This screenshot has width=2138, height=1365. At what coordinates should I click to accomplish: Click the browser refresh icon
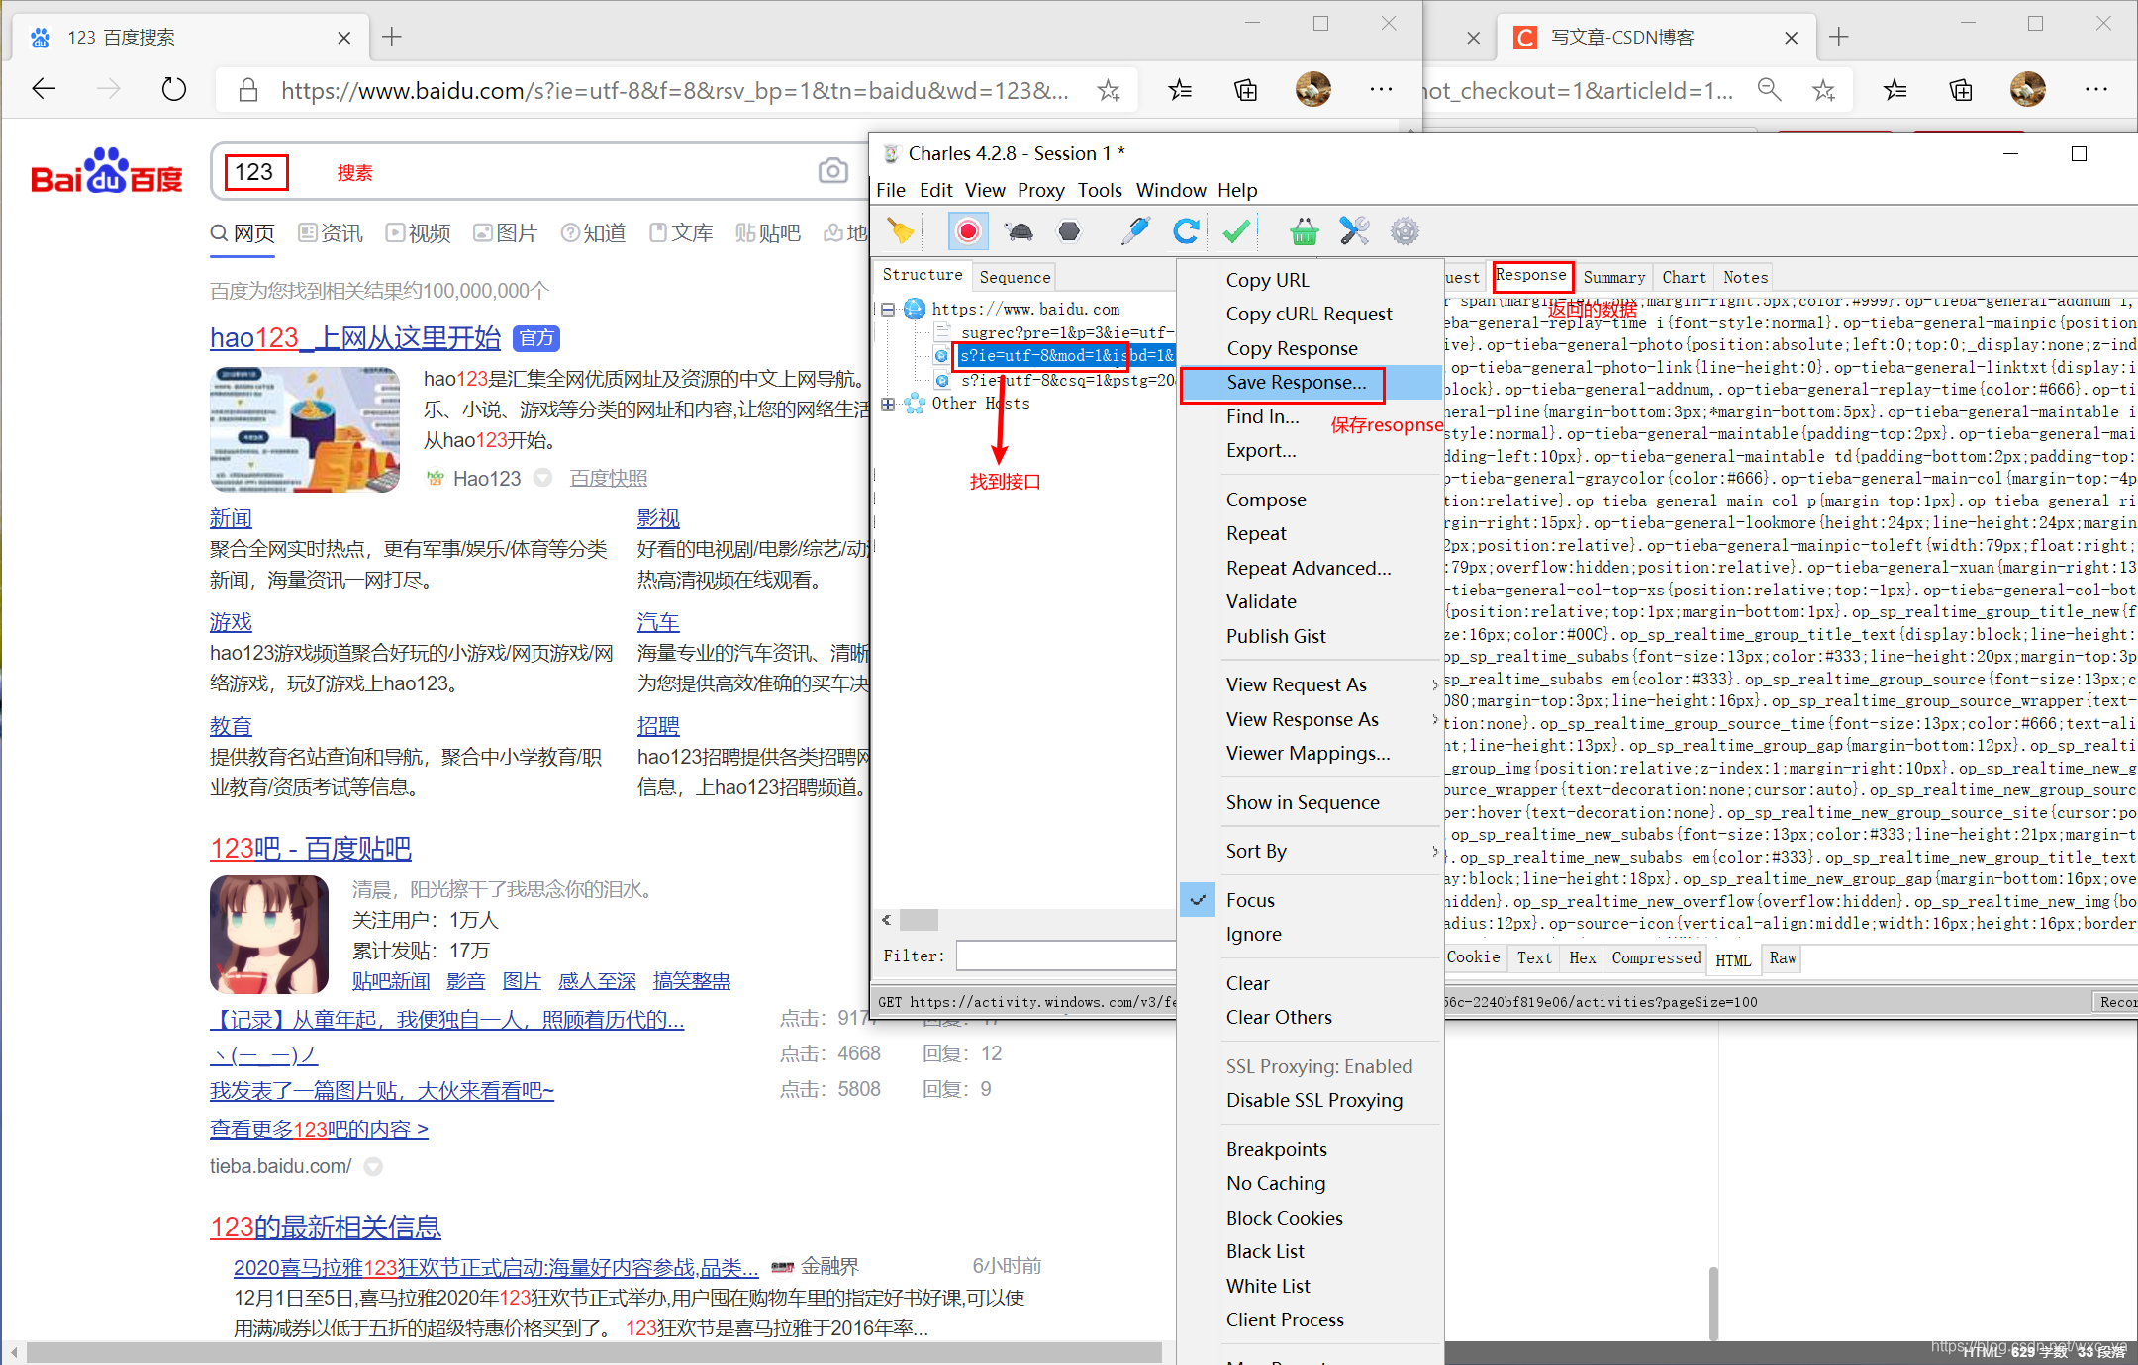pos(174,90)
